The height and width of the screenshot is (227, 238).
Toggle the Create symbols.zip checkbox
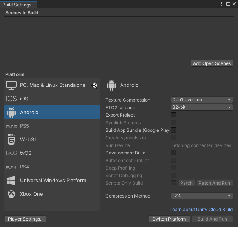173,137
